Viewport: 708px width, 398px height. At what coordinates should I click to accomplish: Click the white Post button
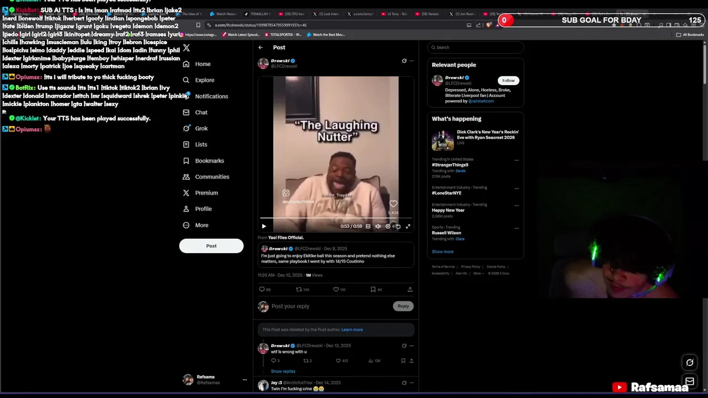[x=211, y=246]
